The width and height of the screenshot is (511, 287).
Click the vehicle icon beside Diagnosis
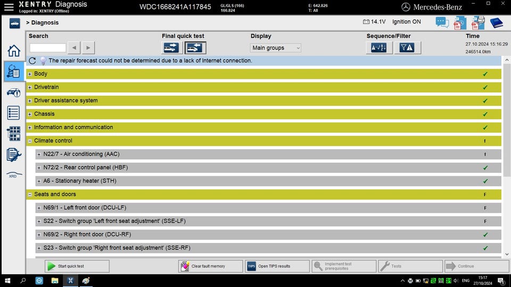[x=15, y=23]
